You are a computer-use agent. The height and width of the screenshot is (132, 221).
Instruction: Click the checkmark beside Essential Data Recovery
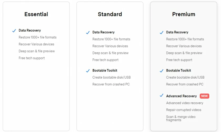[14, 31]
